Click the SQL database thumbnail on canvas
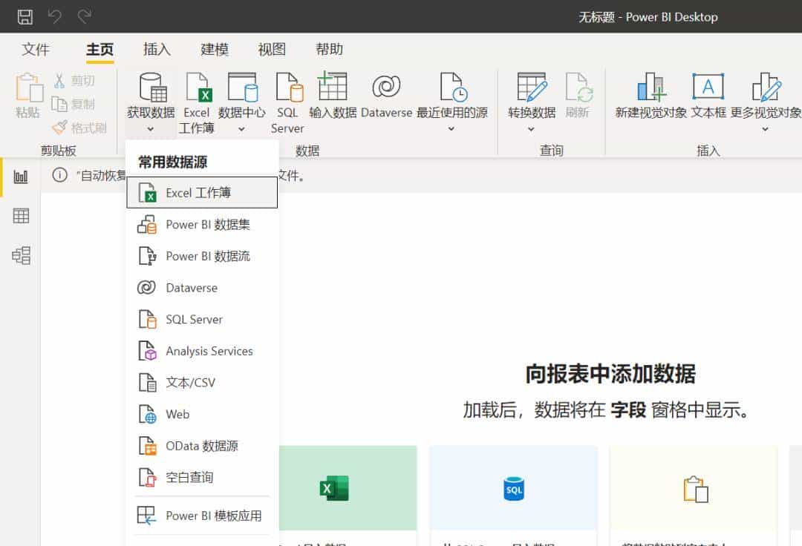 [x=513, y=490]
